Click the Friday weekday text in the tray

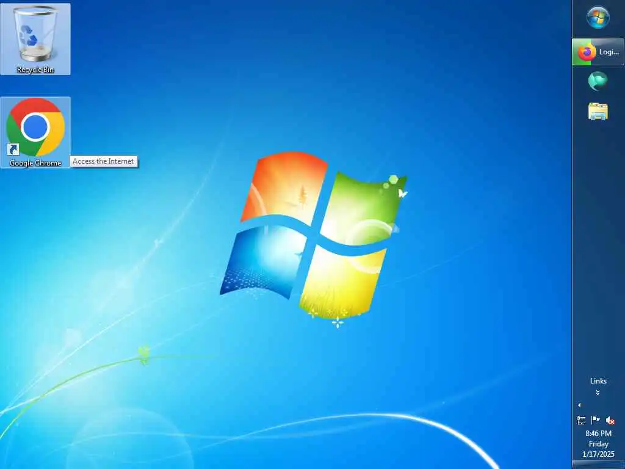[x=598, y=444]
